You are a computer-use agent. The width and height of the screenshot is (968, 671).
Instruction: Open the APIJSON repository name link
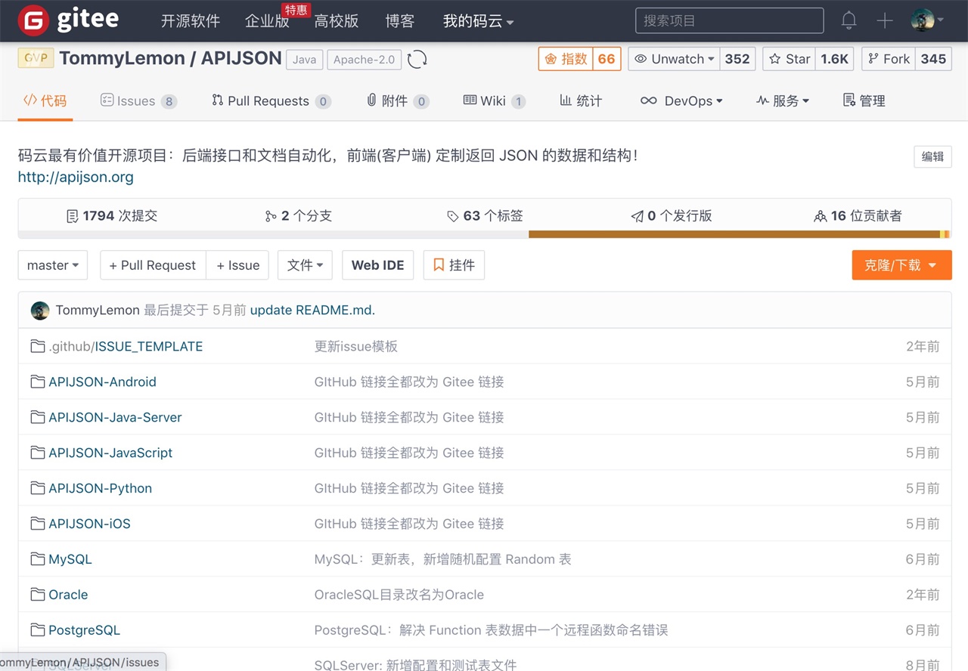coord(241,58)
